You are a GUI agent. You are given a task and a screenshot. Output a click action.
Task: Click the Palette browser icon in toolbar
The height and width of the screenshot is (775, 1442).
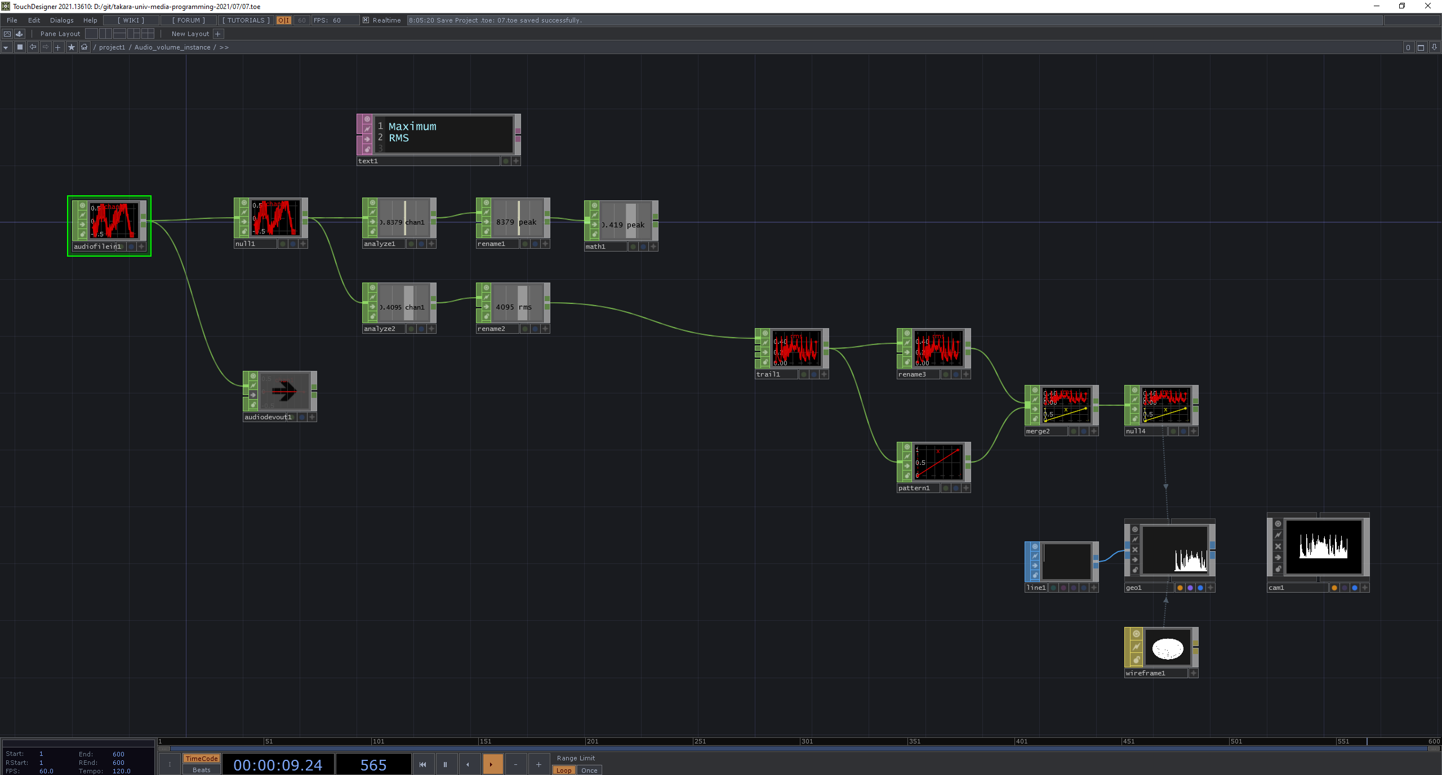(19, 34)
